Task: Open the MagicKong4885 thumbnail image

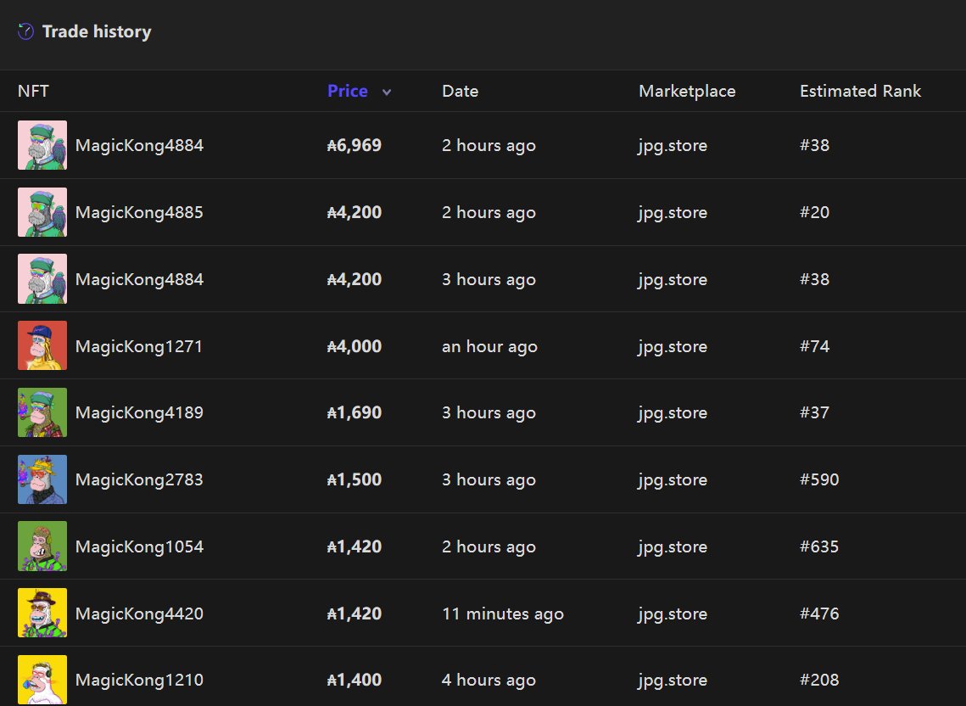Action: point(42,212)
